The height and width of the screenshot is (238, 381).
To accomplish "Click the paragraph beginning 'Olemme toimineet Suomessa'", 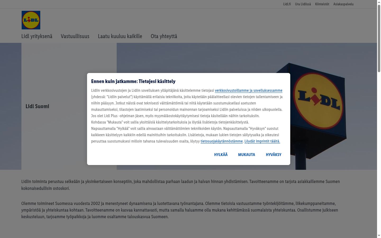I will [x=180, y=210].
